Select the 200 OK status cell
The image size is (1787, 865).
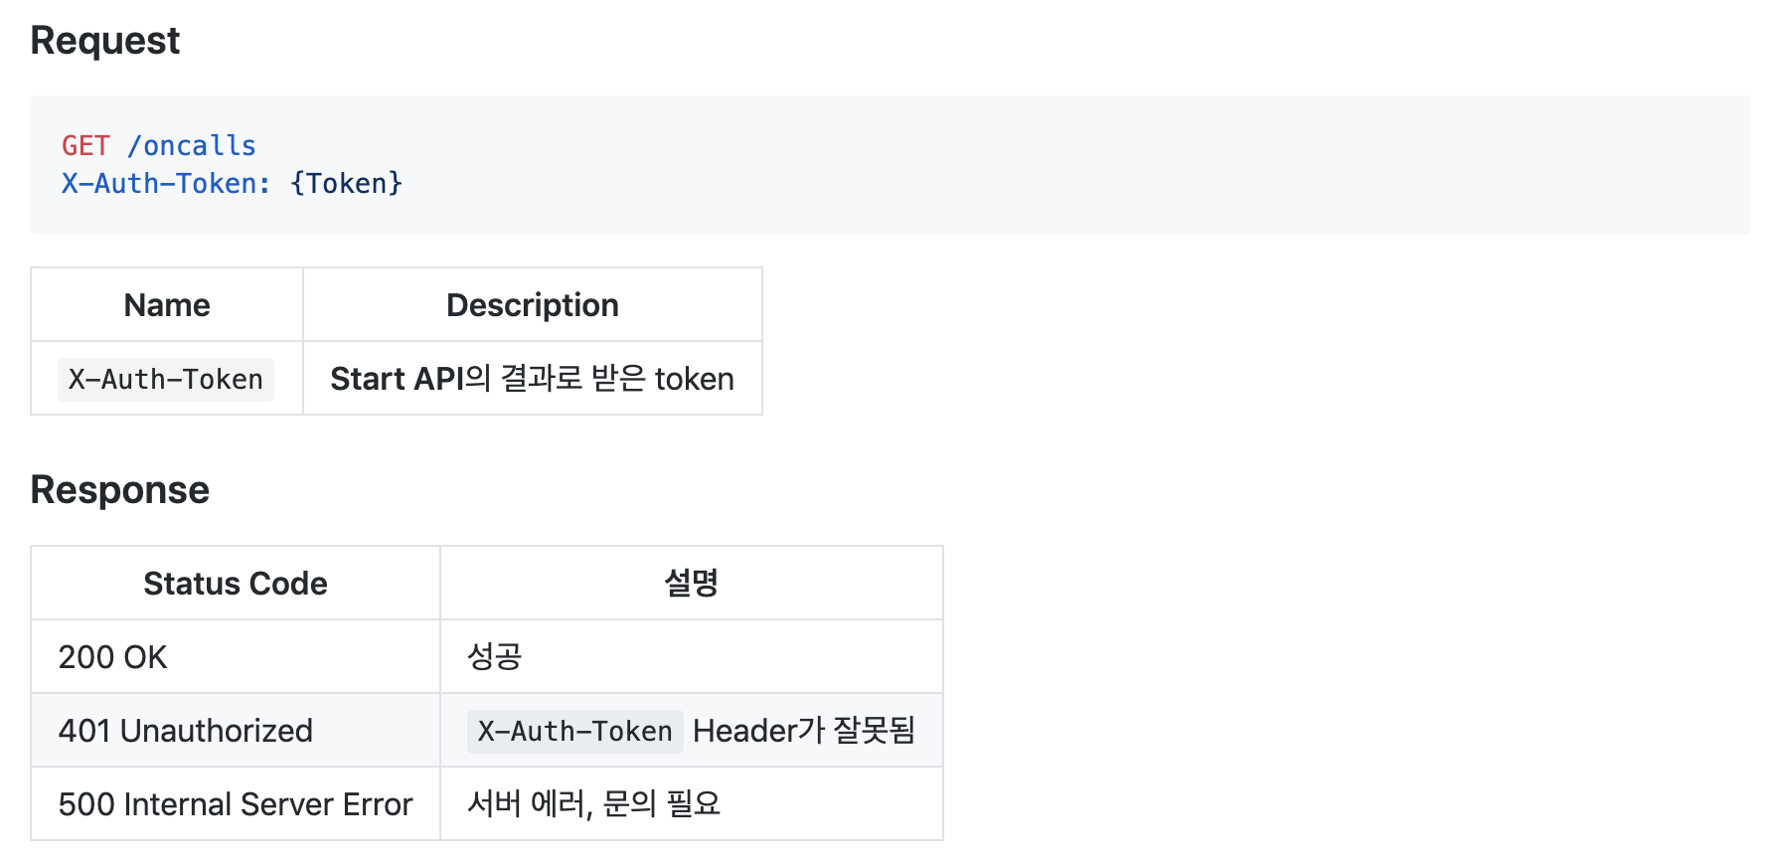click(113, 657)
